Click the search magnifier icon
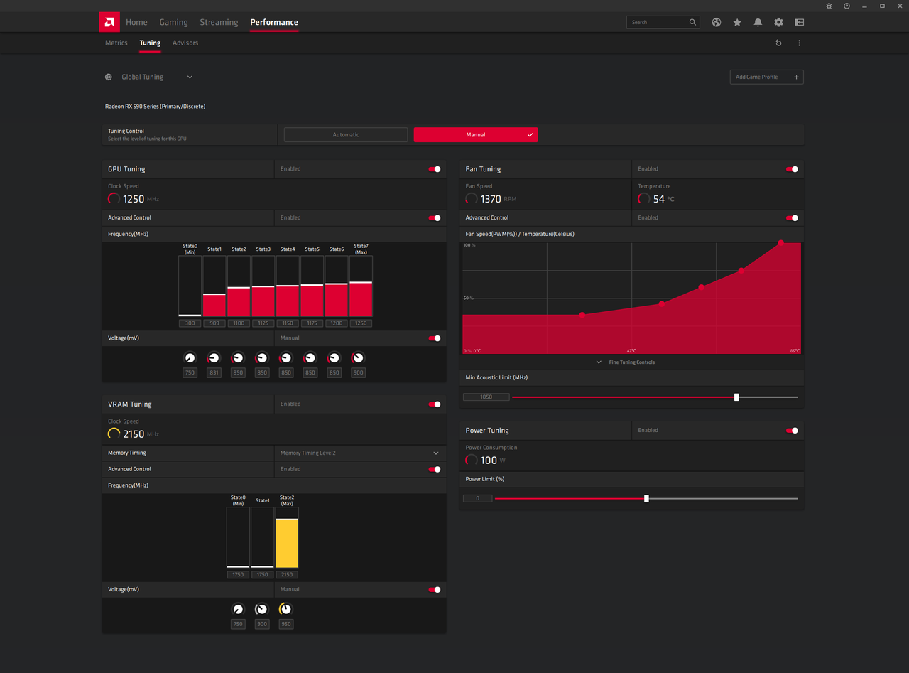This screenshot has height=673, width=909. coord(692,22)
